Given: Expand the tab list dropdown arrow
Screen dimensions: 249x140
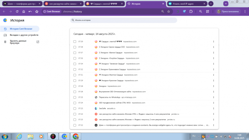Looking at the screenshot, I should coord(226,4).
